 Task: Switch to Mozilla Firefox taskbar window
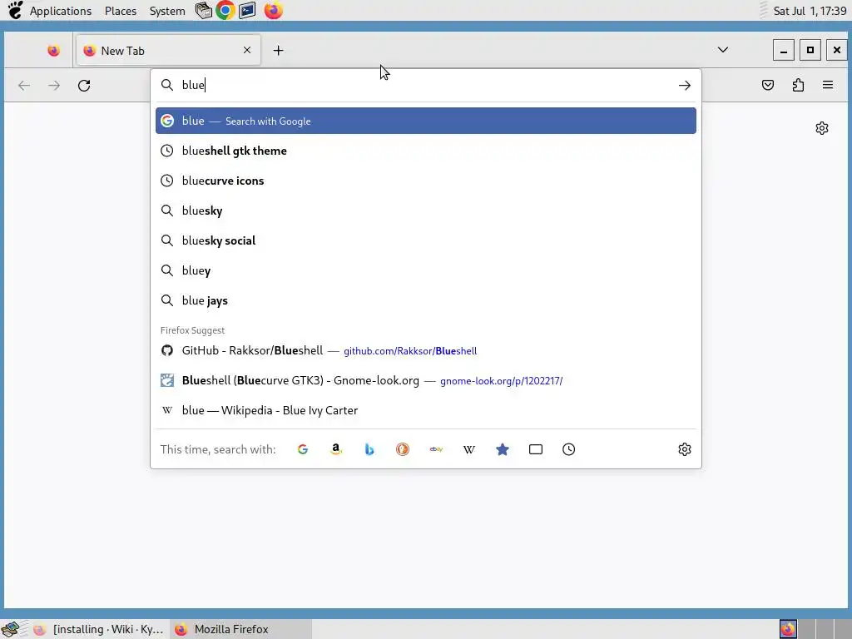[x=241, y=629]
